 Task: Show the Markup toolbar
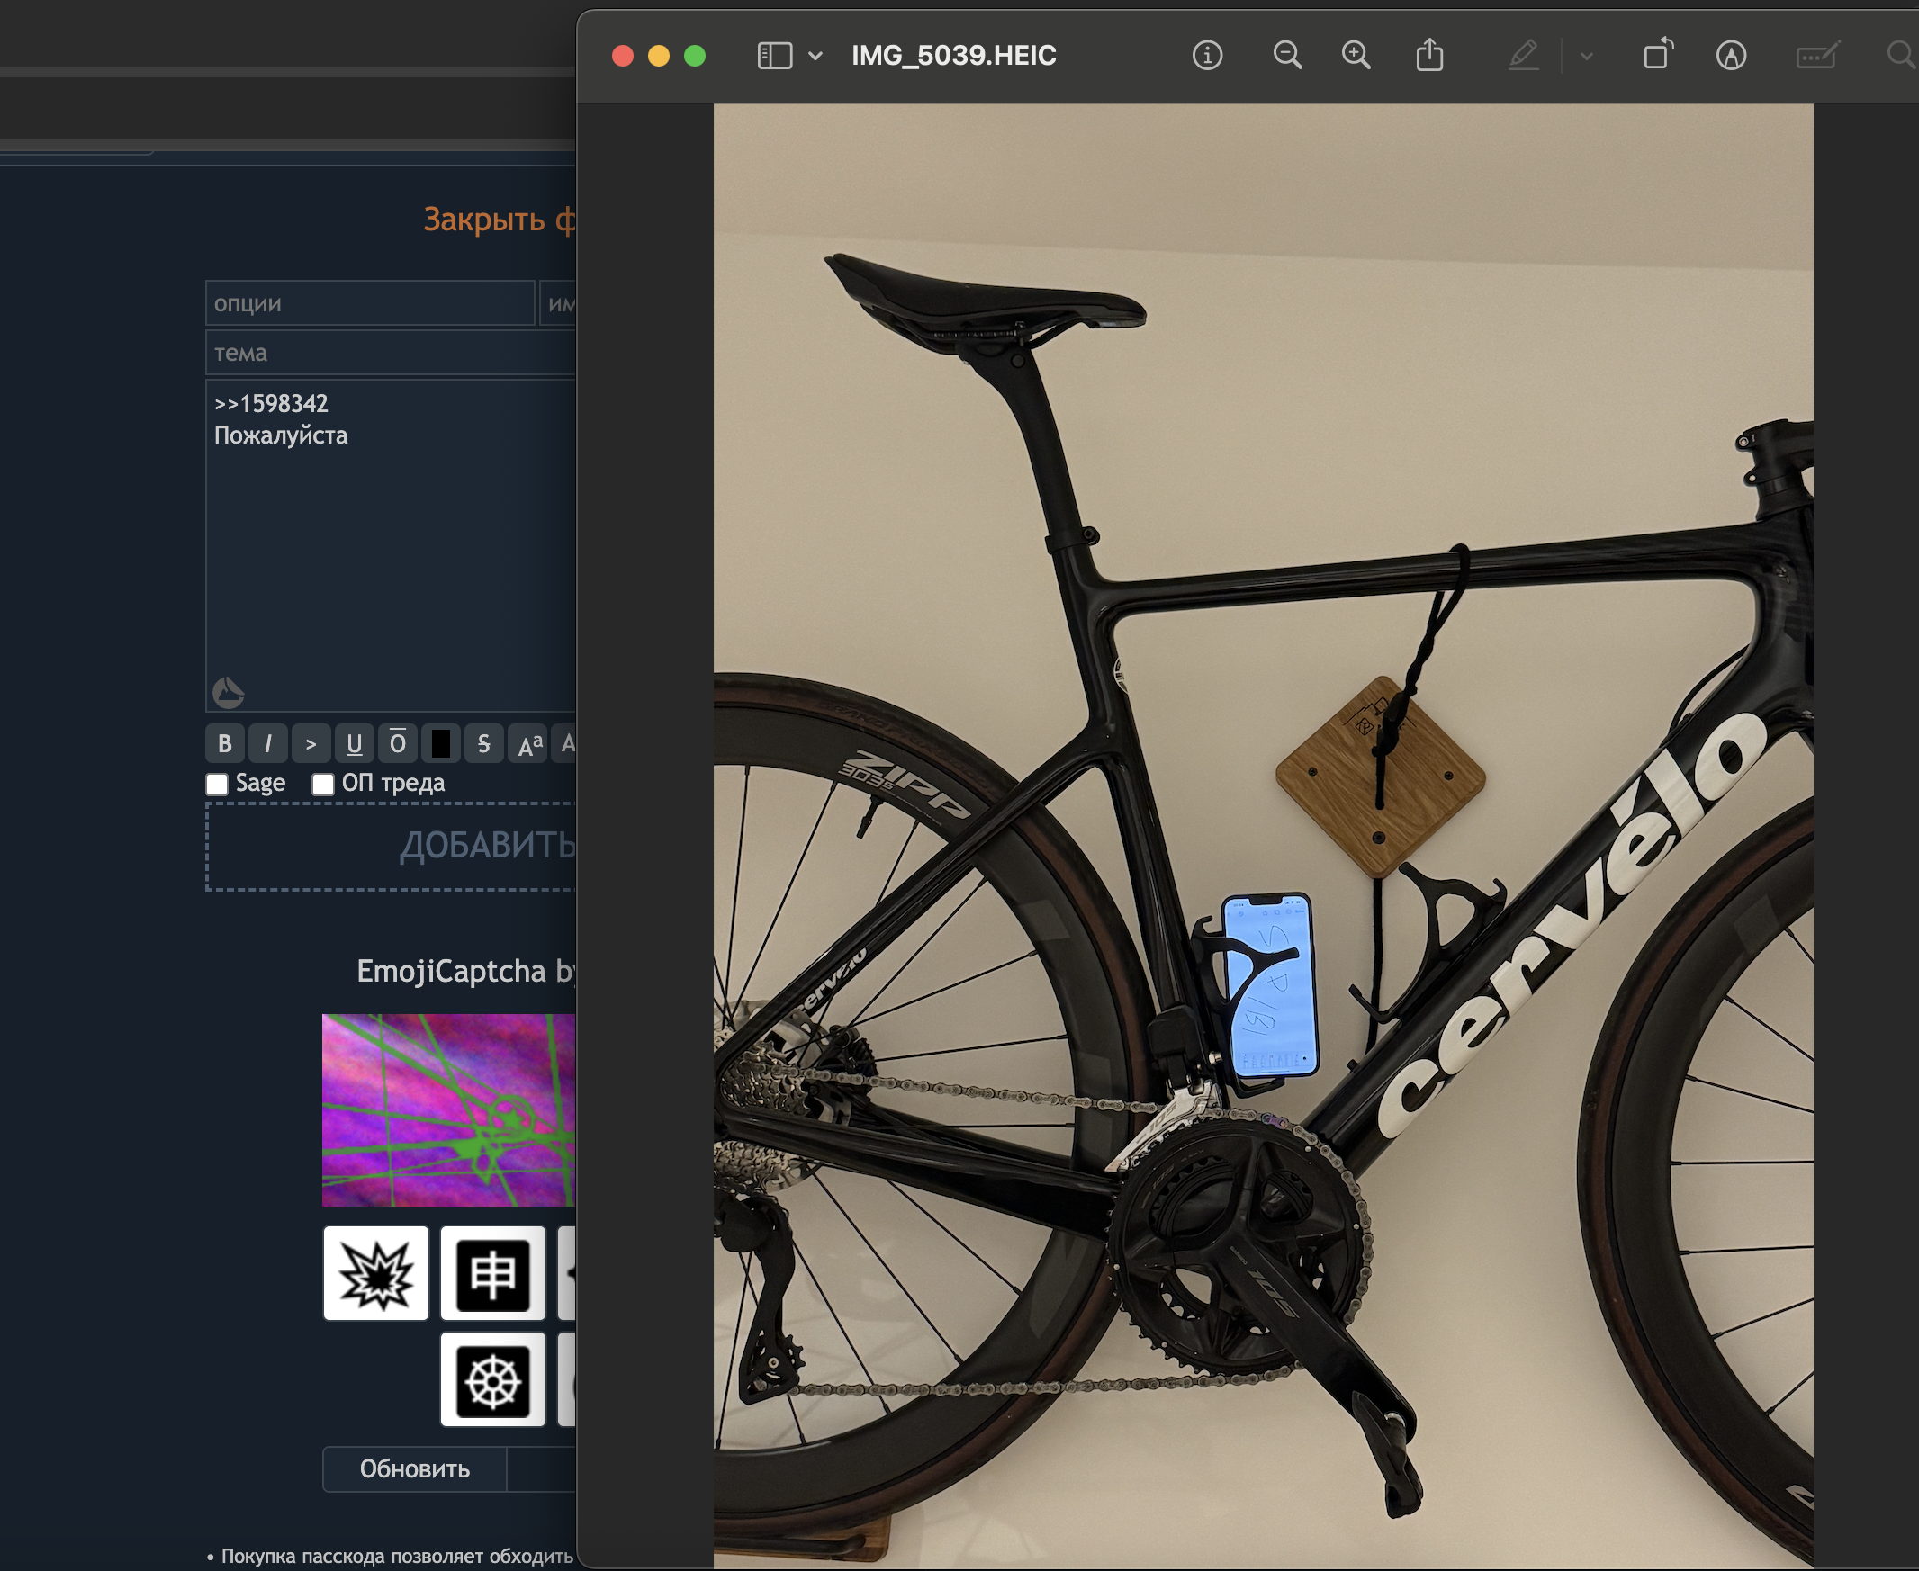(1731, 56)
